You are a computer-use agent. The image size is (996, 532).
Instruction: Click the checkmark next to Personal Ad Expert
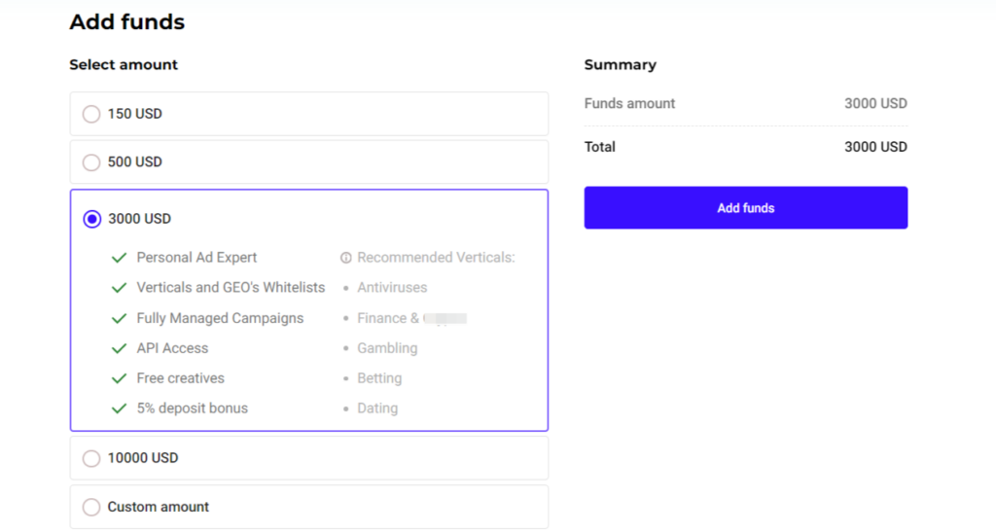pos(120,258)
